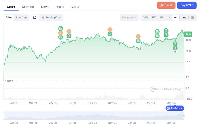Viewport: 199px width, 128px height.
Task: Click orange info marker near Jul '25
Action: (x=69, y=31)
